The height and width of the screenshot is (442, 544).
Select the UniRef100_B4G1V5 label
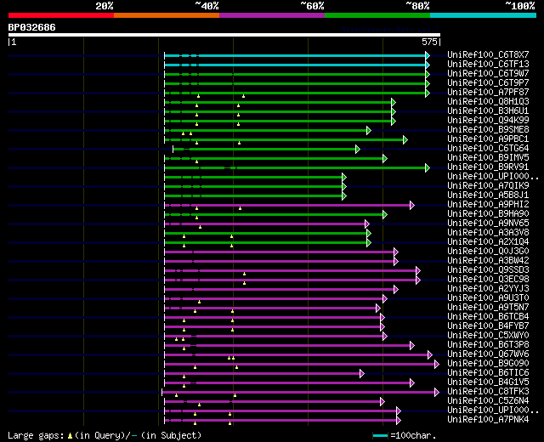488,382
